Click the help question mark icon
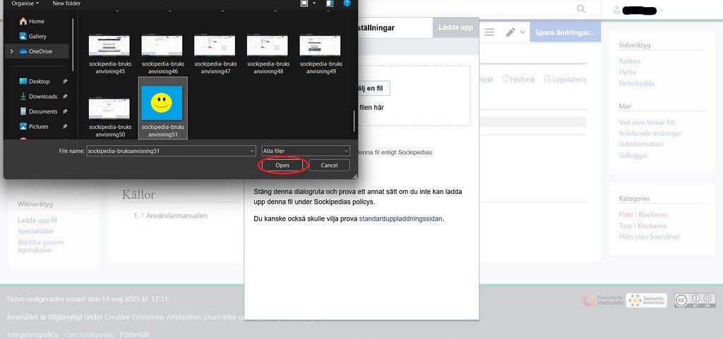Screen dimensions: 723x339 [x=347, y=4]
